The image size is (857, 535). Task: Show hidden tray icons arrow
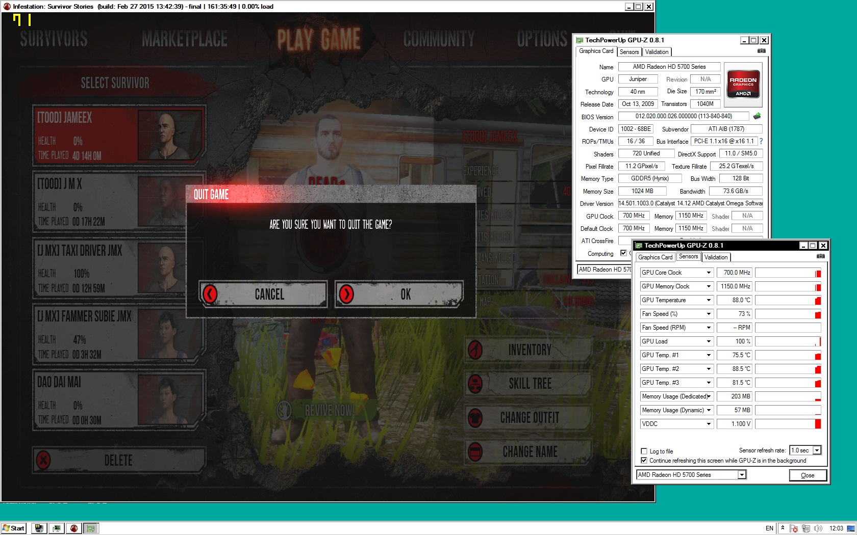pos(783,528)
